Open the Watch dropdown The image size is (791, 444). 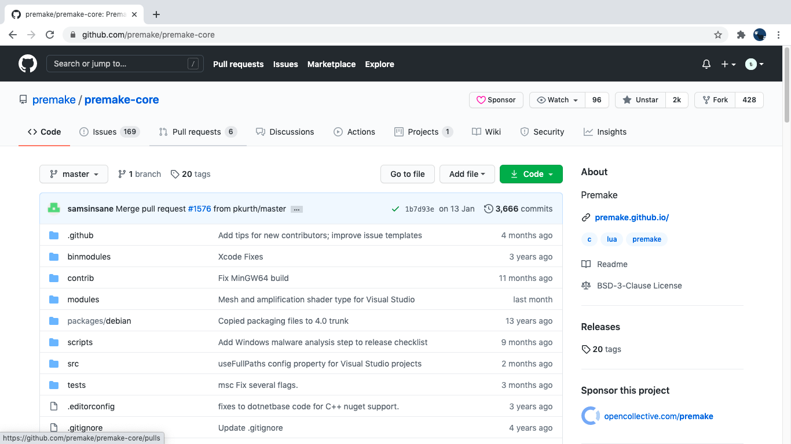[558, 100]
